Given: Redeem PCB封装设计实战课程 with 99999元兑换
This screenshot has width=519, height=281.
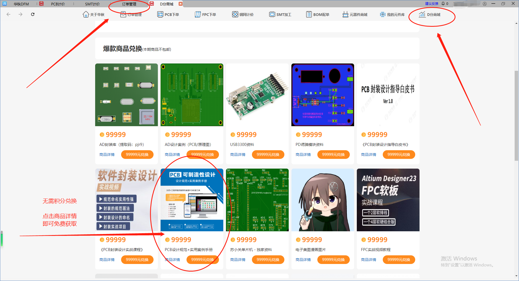Looking at the screenshot, I should [137, 260].
